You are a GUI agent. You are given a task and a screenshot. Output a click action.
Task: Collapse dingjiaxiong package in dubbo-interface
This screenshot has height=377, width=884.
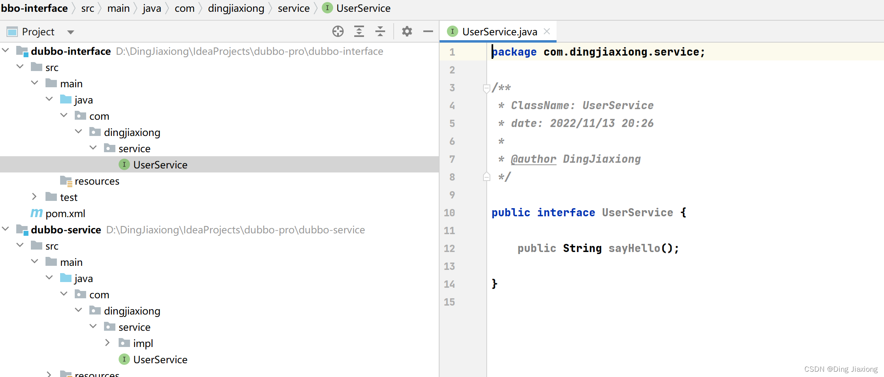78,131
